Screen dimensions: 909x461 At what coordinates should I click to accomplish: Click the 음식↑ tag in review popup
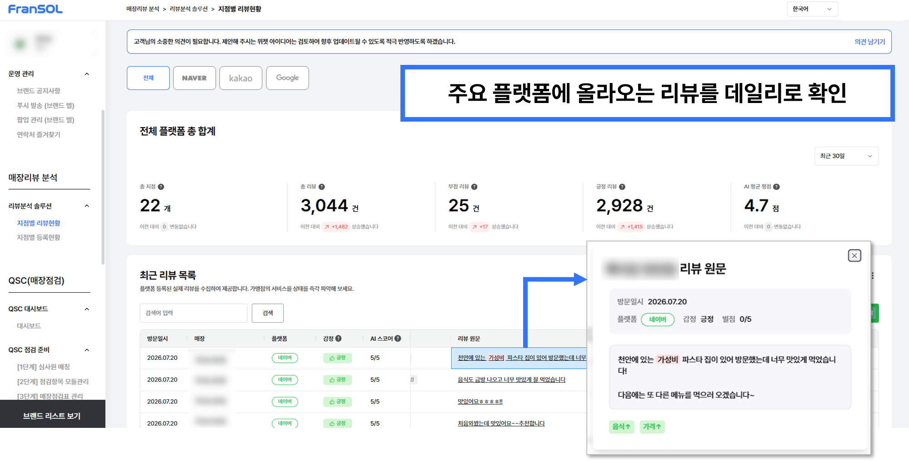pos(621,427)
